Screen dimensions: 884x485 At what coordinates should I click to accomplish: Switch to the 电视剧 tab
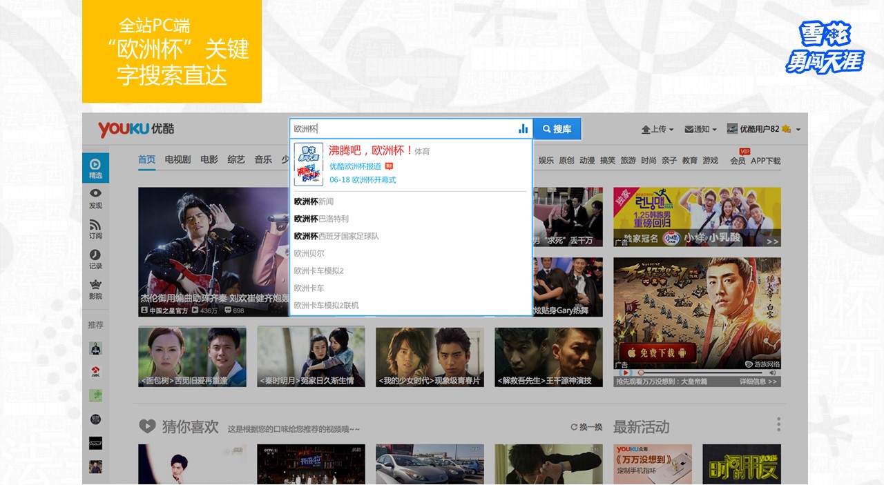177,160
